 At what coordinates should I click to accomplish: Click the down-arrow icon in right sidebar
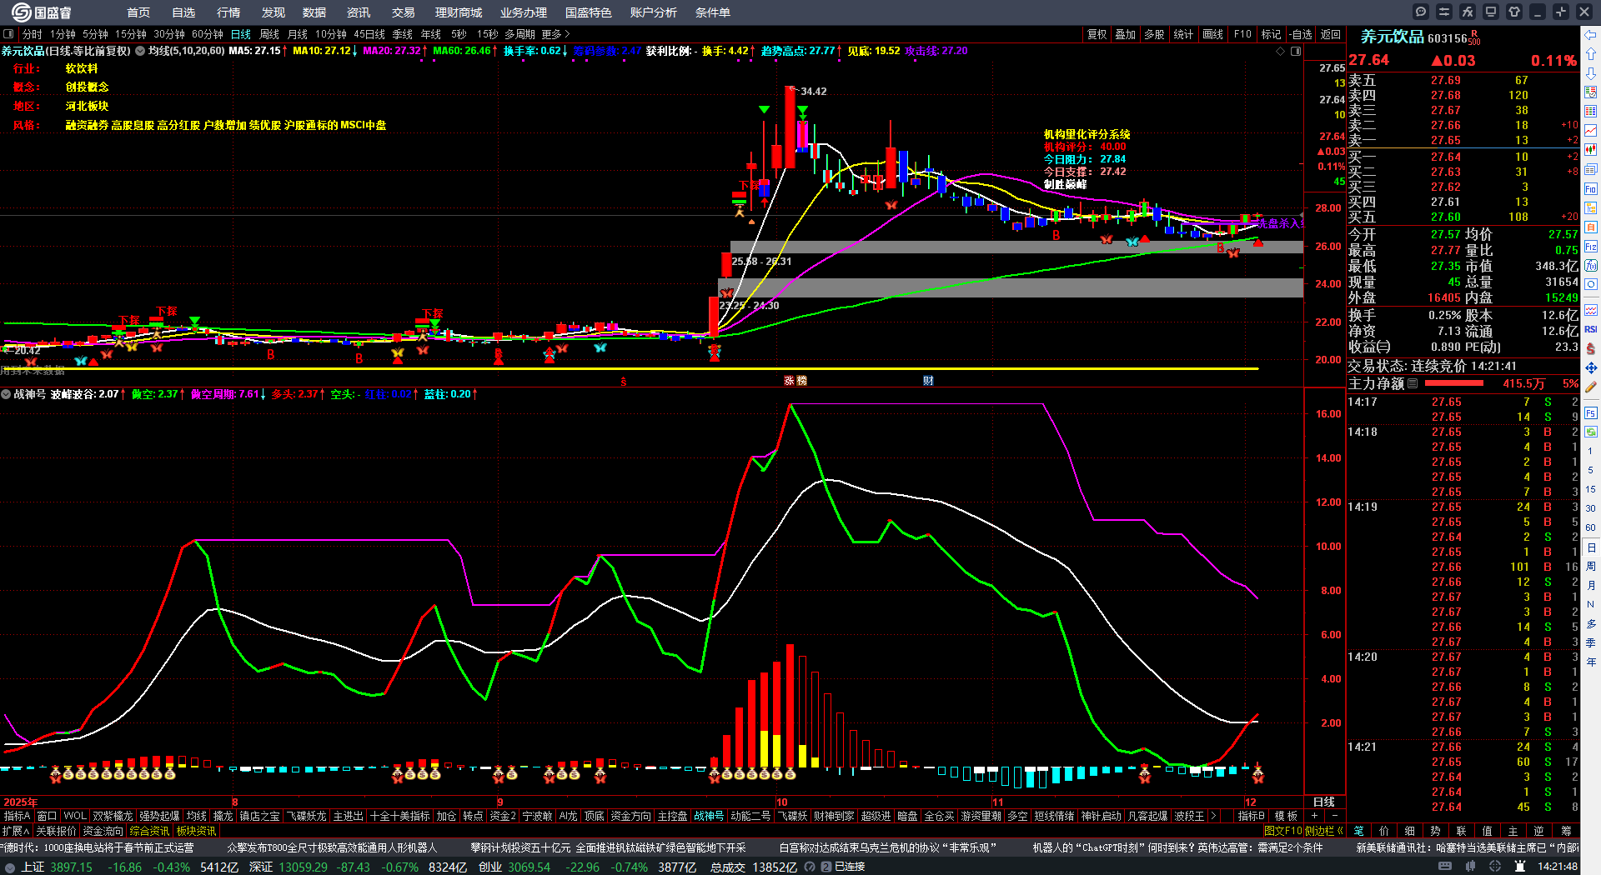pyautogui.click(x=1591, y=73)
